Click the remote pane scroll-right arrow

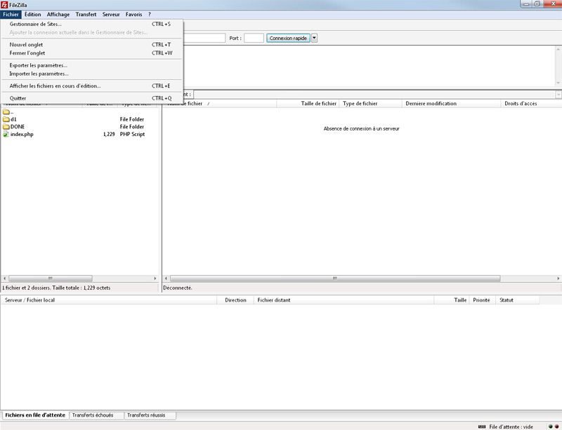tap(558, 278)
